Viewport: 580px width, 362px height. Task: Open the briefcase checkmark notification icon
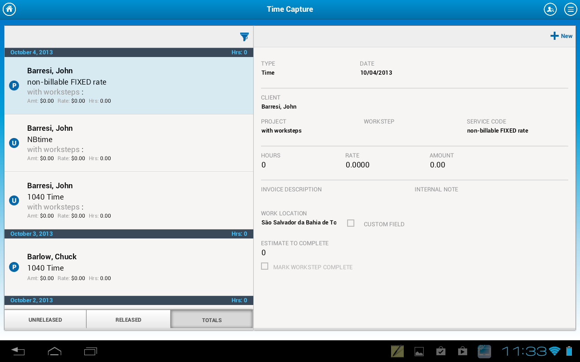(x=441, y=351)
